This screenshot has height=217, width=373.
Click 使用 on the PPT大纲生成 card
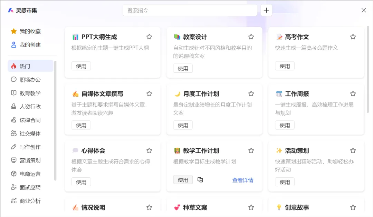click(81, 66)
